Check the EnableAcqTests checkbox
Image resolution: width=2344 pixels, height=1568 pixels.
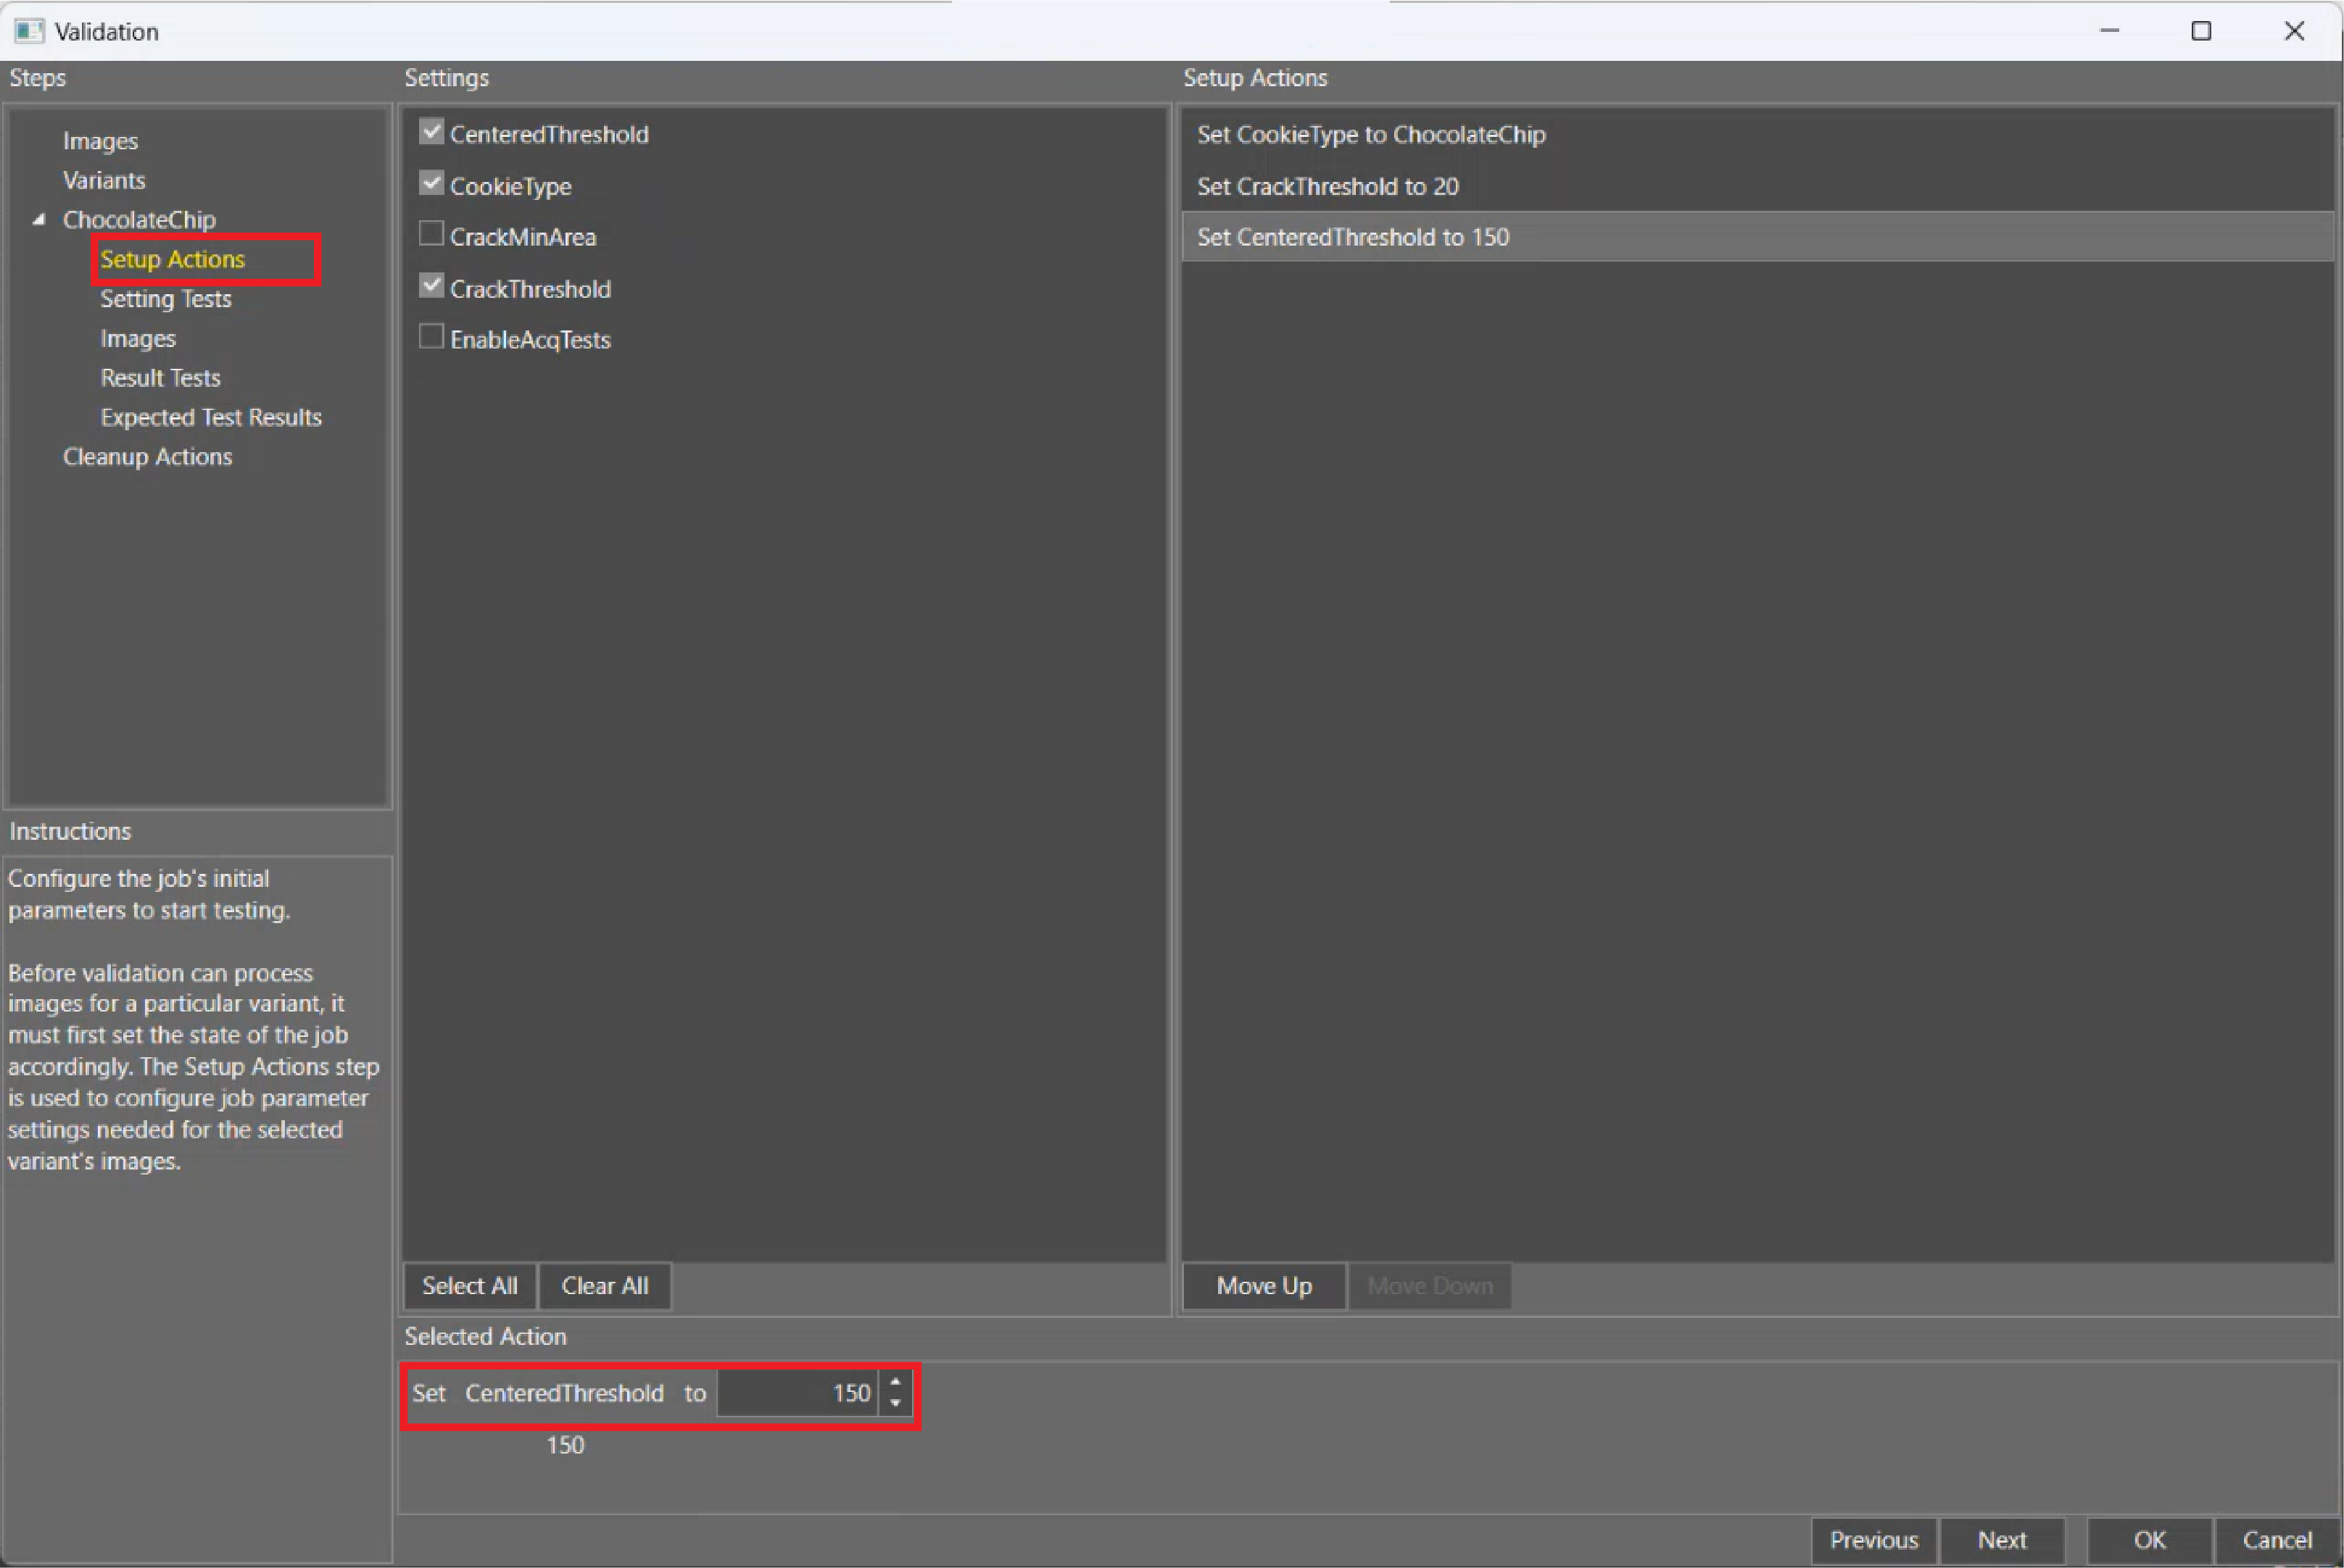(x=431, y=338)
